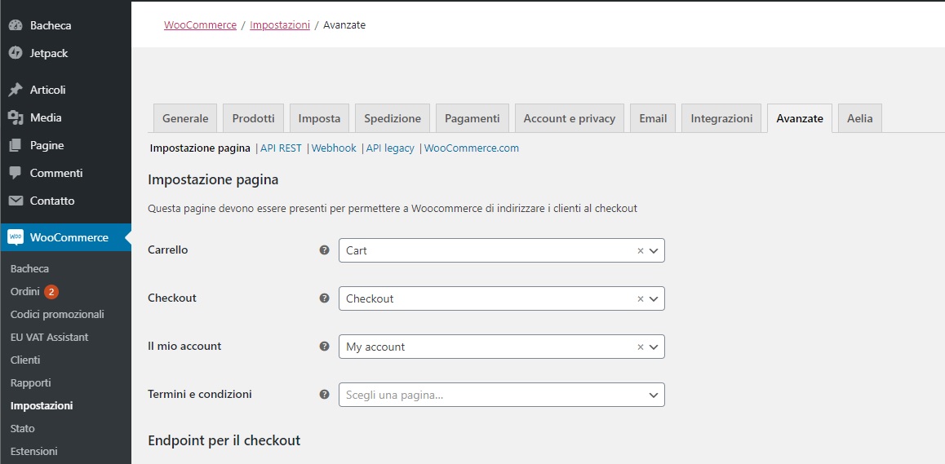Open EU VAT Assistant in the sidebar
The width and height of the screenshot is (945, 464).
coord(50,338)
